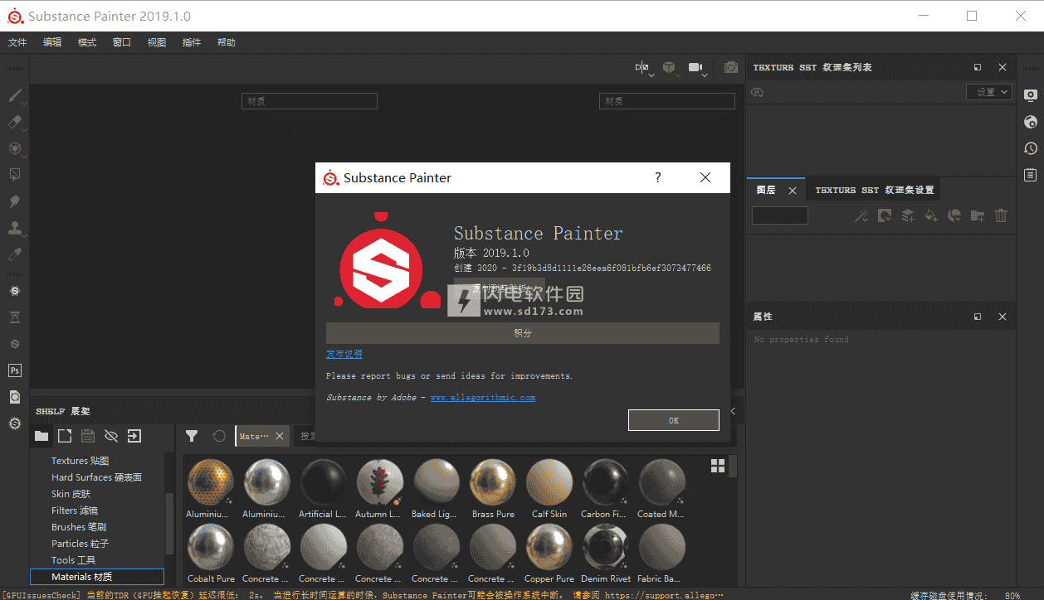This screenshot has height=600, width=1044.
Task: Select the Projection tool
Action: (x=16, y=148)
